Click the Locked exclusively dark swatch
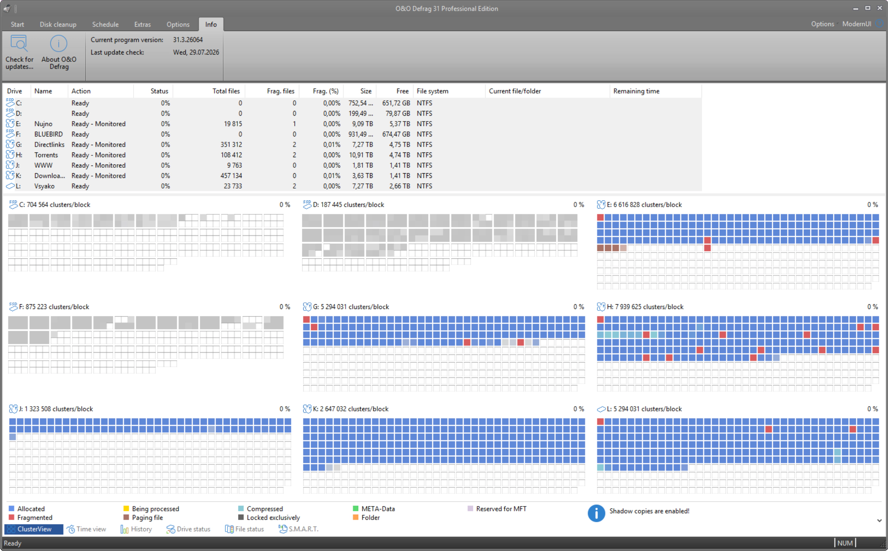Image resolution: width=888 pixels, height=551 pixels. tap(241, 517)
